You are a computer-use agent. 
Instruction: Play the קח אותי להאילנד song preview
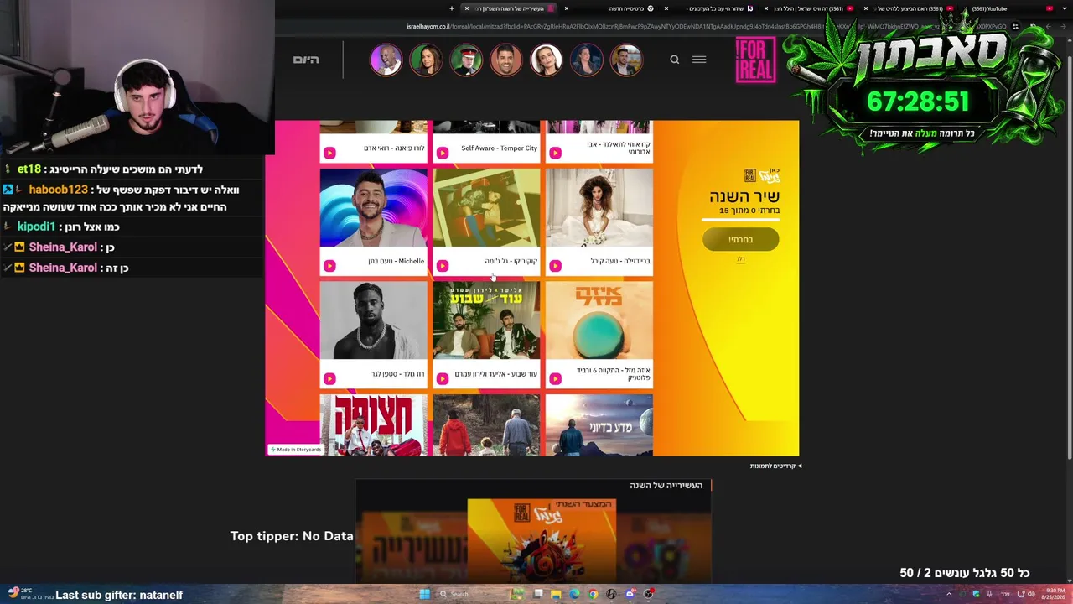pyautogui.click(x=555, y=152)
